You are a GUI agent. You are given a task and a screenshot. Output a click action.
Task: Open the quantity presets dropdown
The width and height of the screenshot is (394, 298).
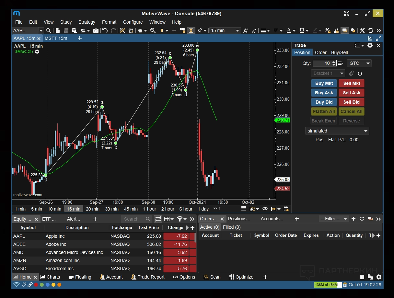click(341, 63)
